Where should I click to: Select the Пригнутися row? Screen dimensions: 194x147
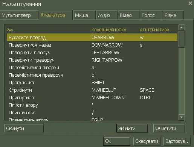pos(92,98)
